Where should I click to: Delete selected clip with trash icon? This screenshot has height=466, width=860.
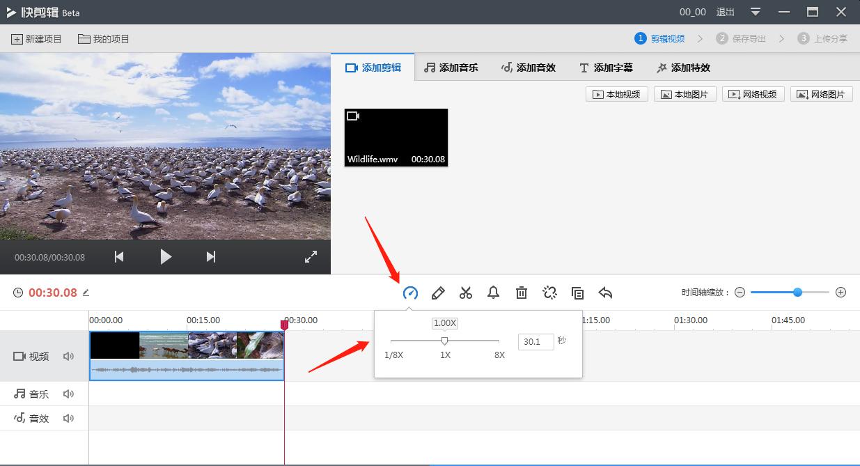(522, 293)
